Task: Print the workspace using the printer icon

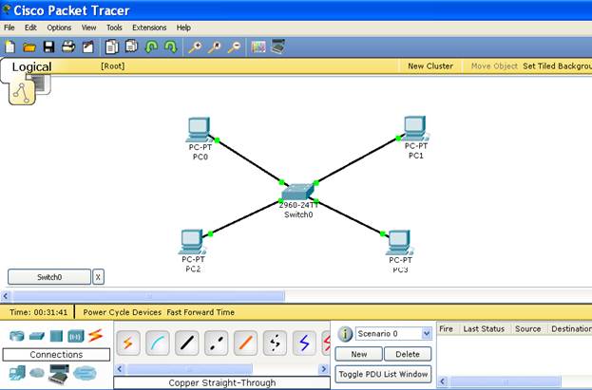Action: pos(68,46)
